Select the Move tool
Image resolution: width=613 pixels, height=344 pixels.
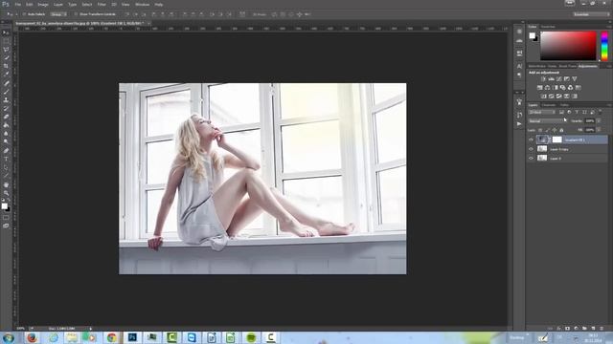[6, 32]
